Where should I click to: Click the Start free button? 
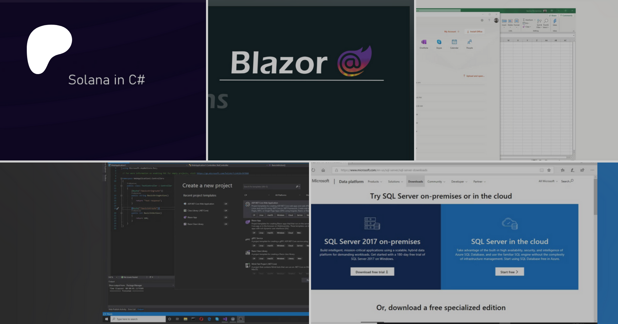[510, 272]
